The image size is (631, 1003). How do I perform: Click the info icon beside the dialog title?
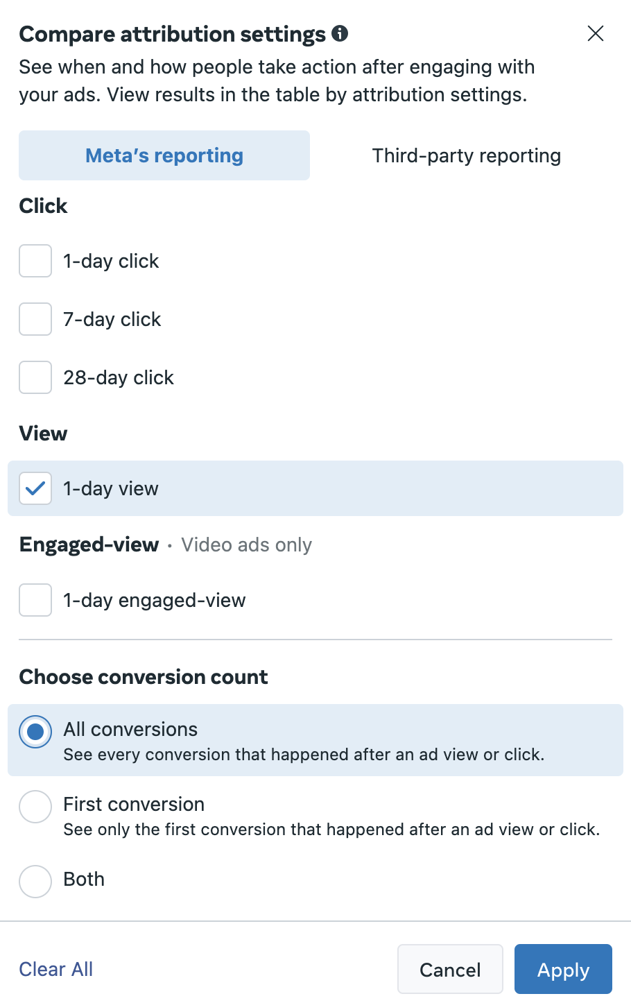coord(340,33)
